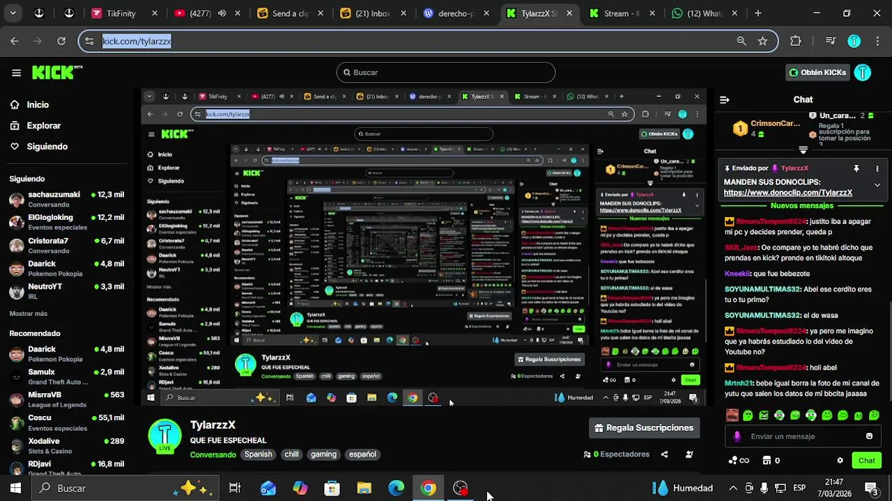Click the channel points infinity icon
Screen dimensions: 892x501
(739, 461)
